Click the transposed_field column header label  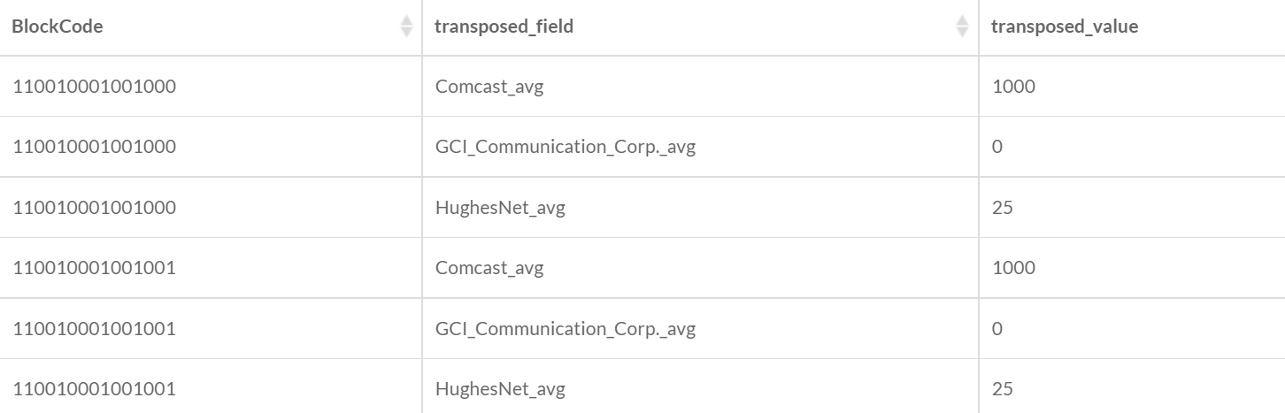click(x=504, y=27)
